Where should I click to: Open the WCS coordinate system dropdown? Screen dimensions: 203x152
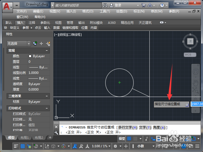[x=190, y=55]
